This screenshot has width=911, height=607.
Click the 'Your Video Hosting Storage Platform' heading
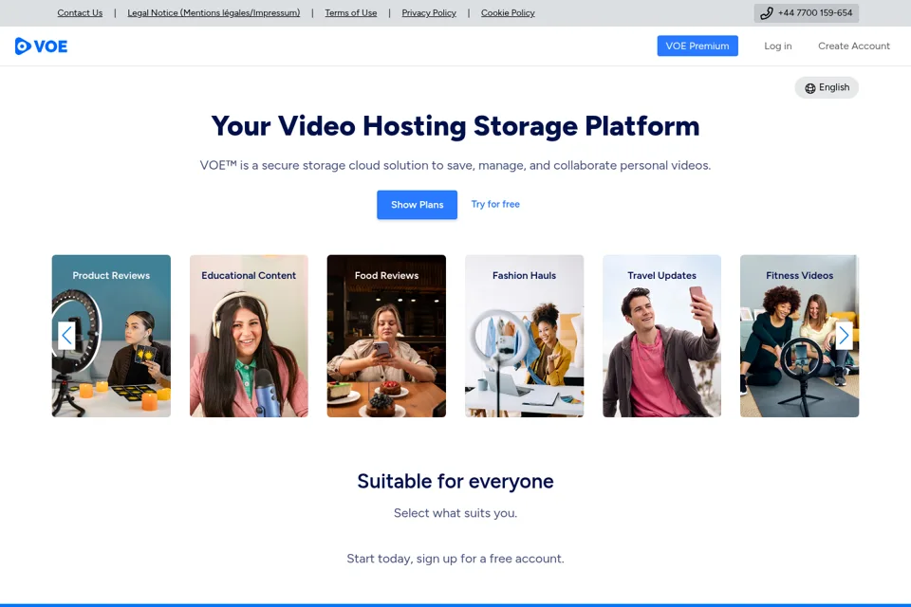(x=455, y=126)
